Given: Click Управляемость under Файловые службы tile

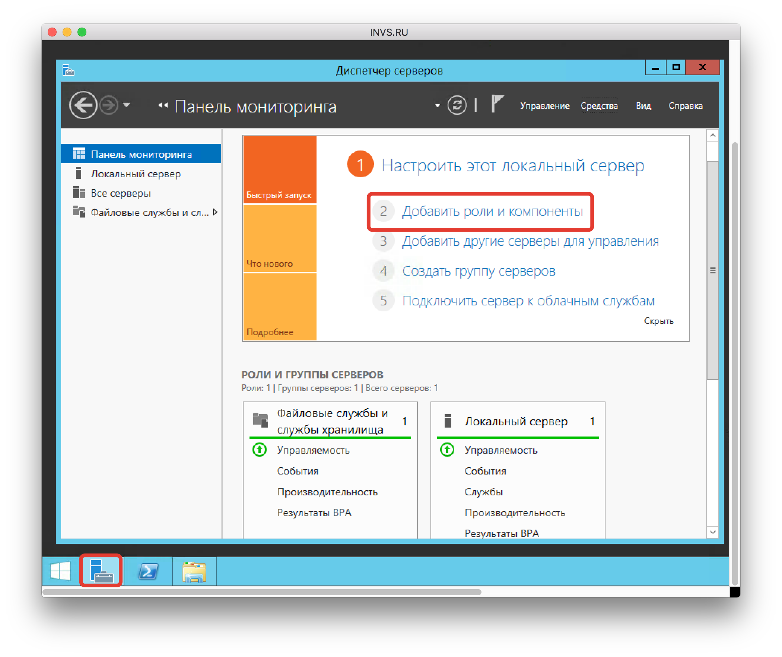Looking at the screenshot, I should pos(313,450).
